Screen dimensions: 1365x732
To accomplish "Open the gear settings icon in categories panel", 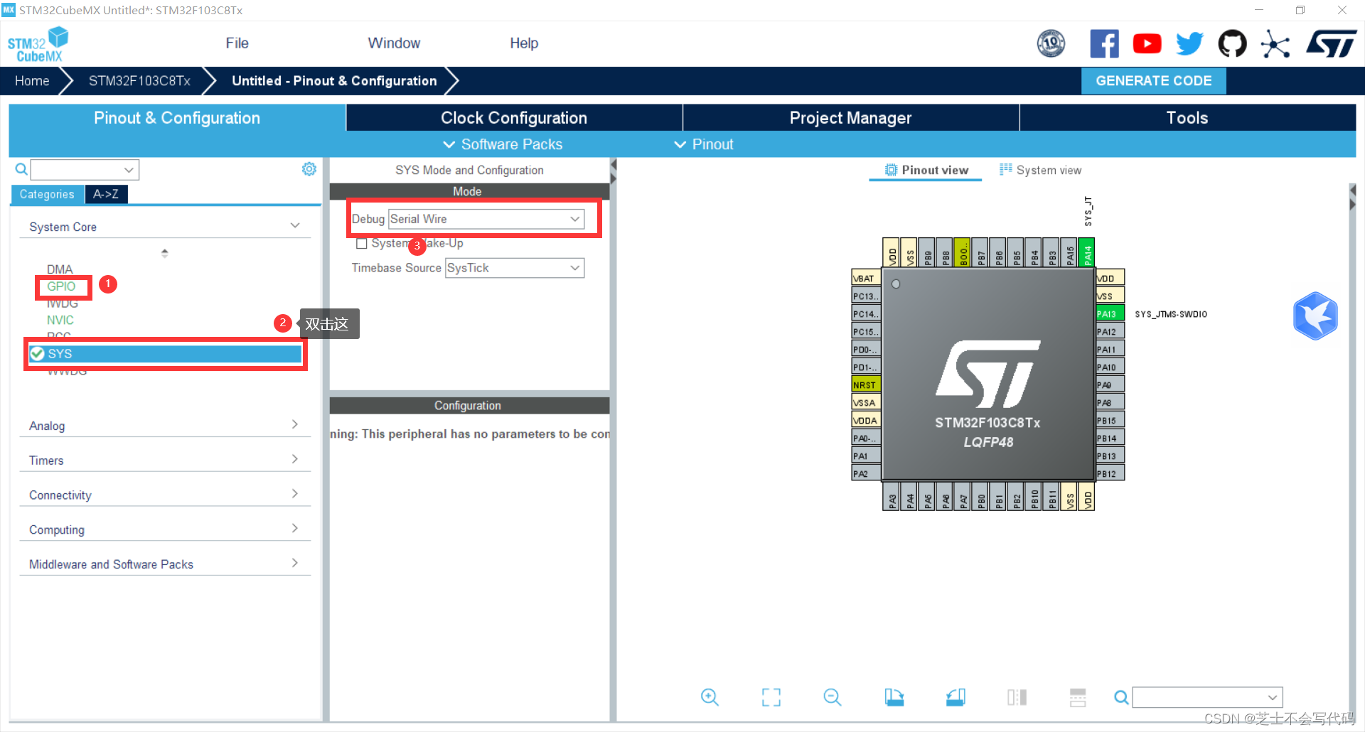I will 309,169.
